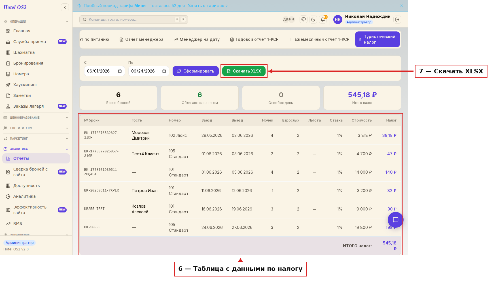Expand the Ценообразование section
The image size is (494, 283).
point(36,118)
